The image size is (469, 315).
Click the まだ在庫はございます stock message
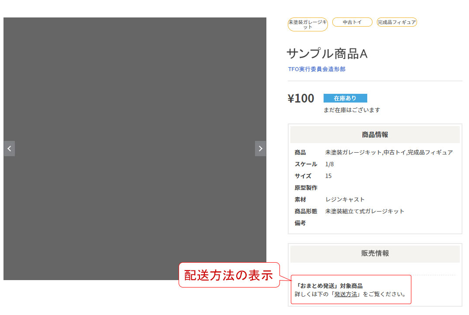pyautogui.click(x=352, y=110)
